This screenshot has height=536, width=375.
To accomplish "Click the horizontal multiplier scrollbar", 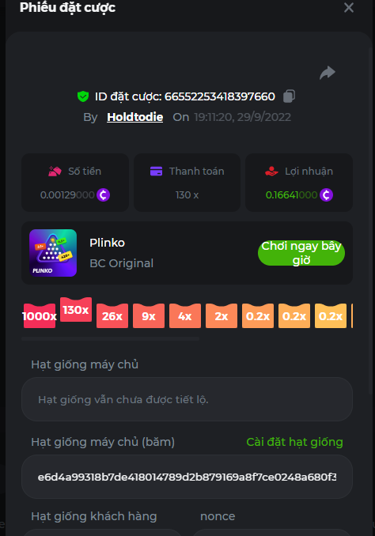I will [x=110, y=339].
